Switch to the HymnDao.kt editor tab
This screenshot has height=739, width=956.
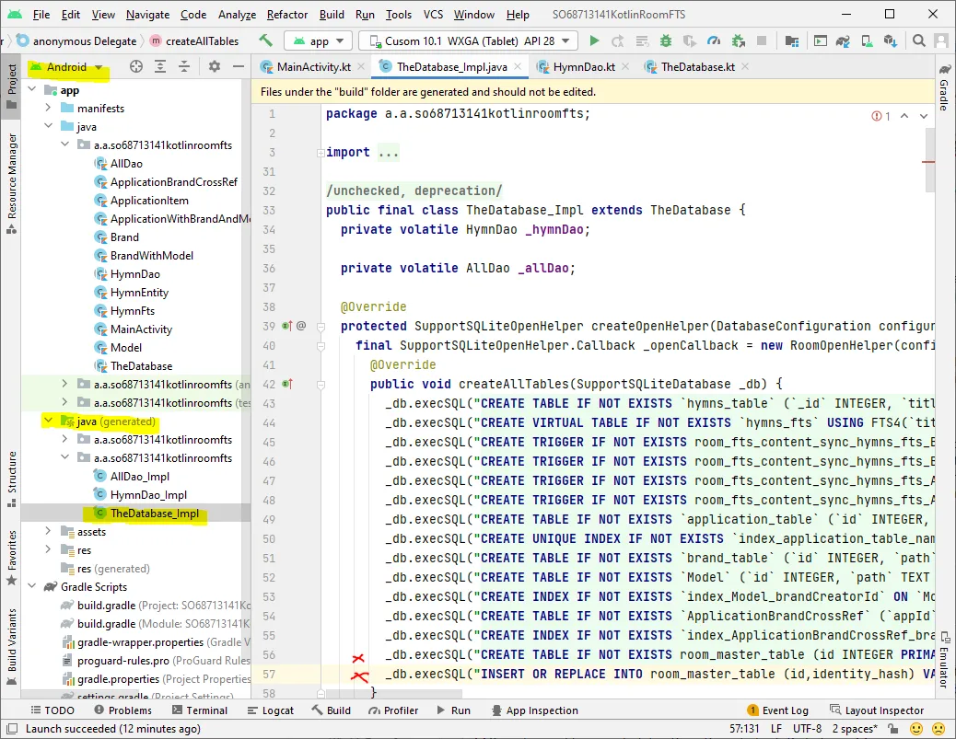(582, 67)
